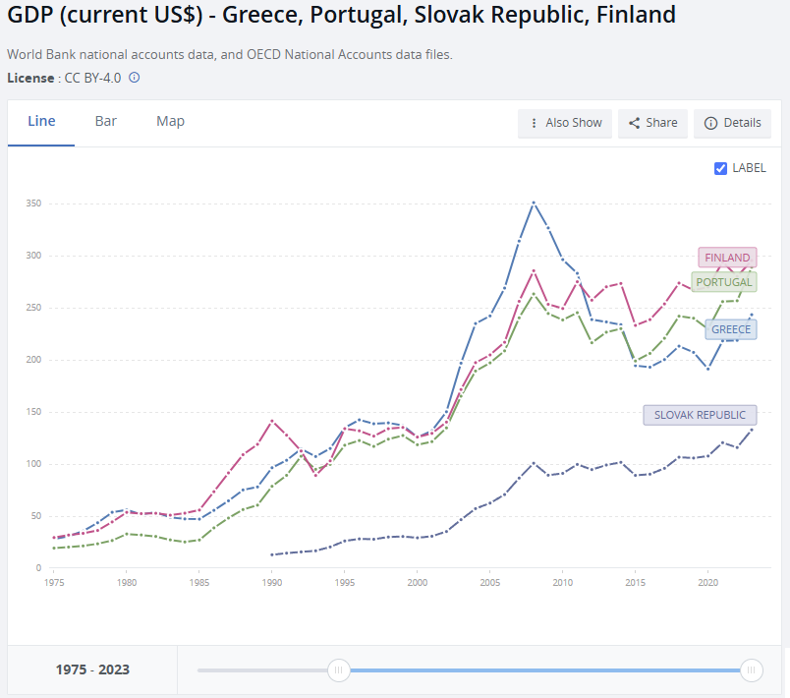Click the PORTUGAL series label
The image size is (790, 698).
(x=723, y=282)
